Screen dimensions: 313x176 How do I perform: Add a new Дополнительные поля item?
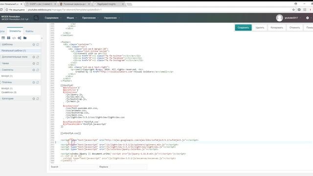[x=34, y=57]
